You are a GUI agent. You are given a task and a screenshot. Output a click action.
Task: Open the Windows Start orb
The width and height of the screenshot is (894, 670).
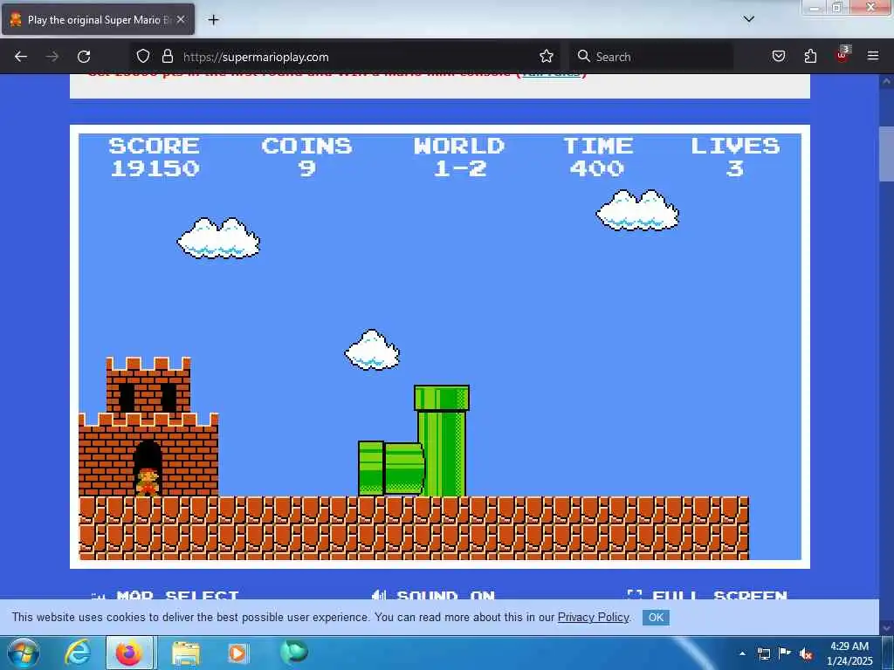coord(24,653)
